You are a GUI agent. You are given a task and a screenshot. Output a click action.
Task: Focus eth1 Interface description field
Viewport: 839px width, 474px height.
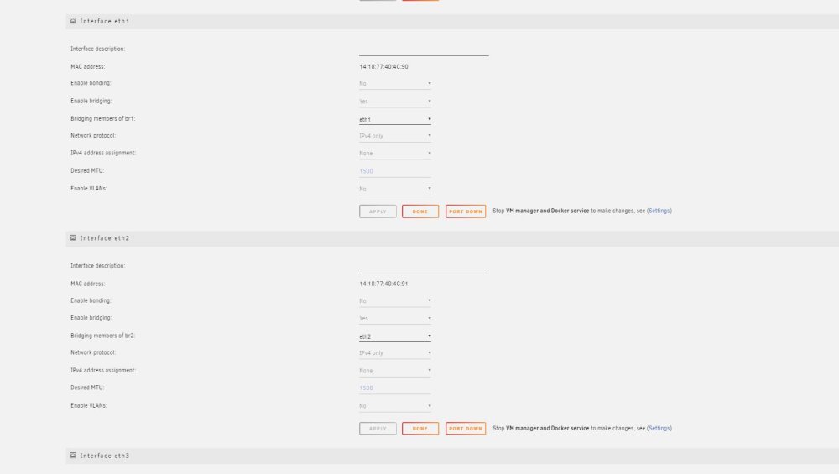pyautogui.click(x=424, y=49)
